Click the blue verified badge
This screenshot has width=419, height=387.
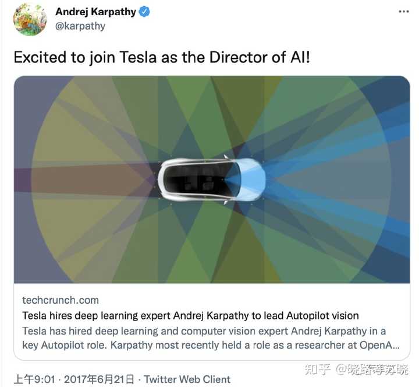click(x=144, y=12)
